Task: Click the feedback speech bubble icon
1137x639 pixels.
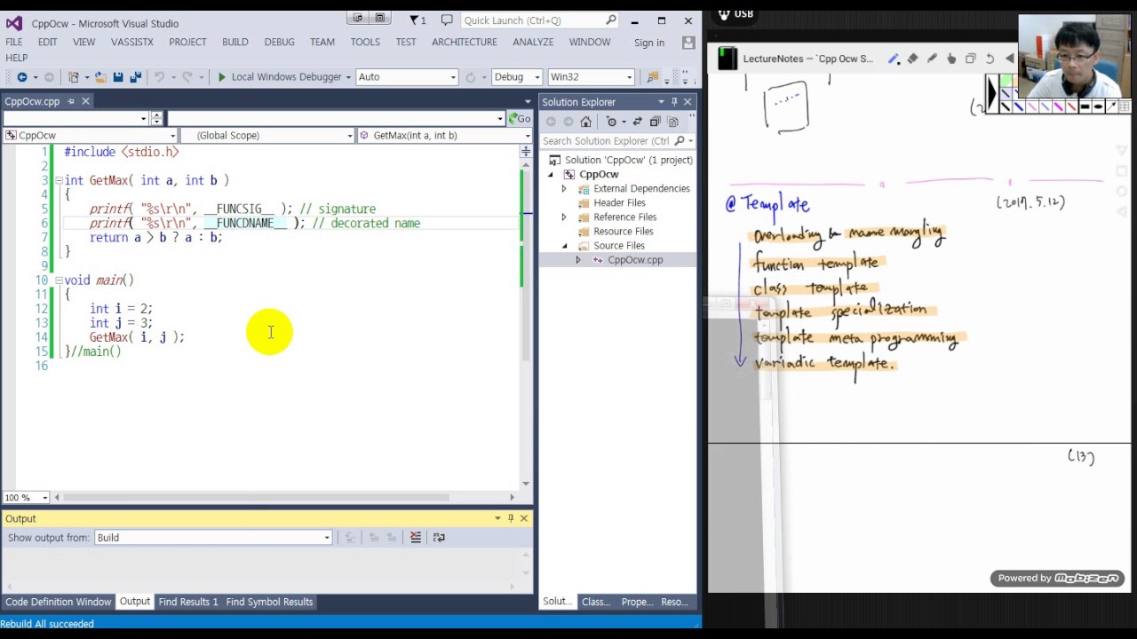Action: click(x=446, y=20)
